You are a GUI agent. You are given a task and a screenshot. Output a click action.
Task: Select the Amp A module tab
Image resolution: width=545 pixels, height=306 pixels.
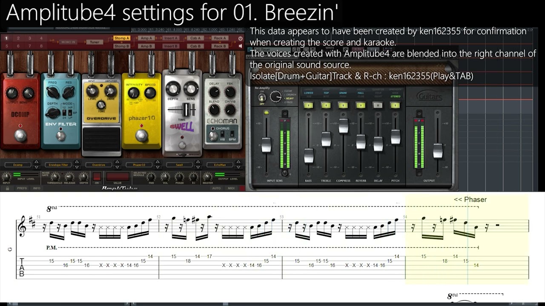point(146,38)
